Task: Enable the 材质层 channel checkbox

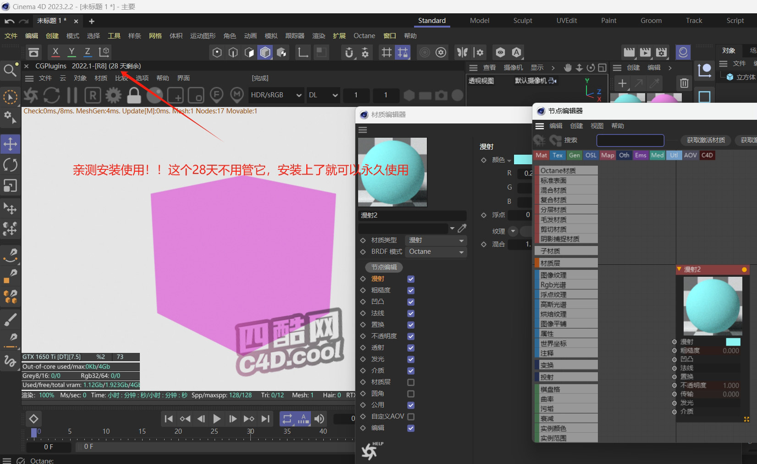Action: [411, 382]
